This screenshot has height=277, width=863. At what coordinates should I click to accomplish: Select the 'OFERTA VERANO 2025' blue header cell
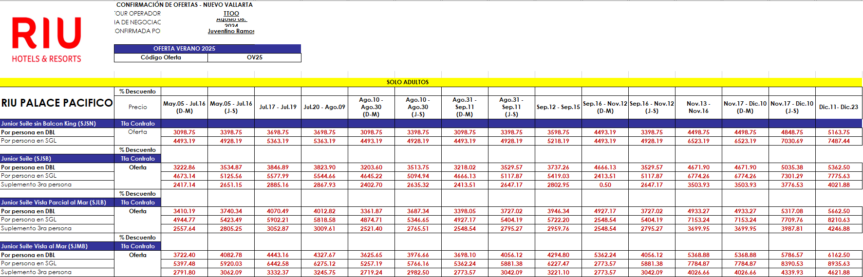coord(207,49)
